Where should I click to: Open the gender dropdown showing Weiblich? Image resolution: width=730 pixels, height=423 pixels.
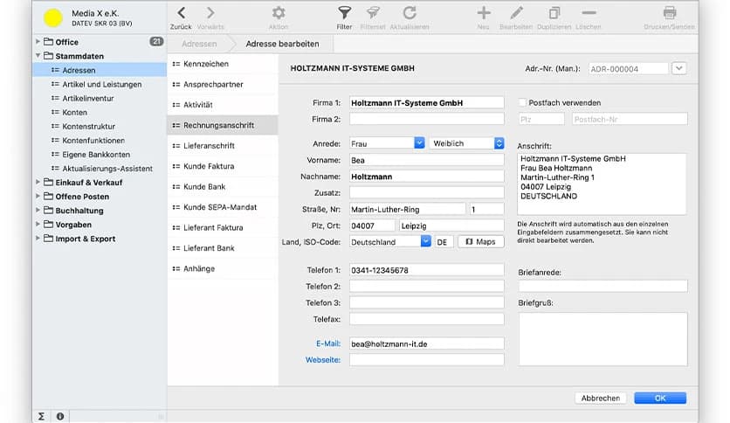click(467, 143)
